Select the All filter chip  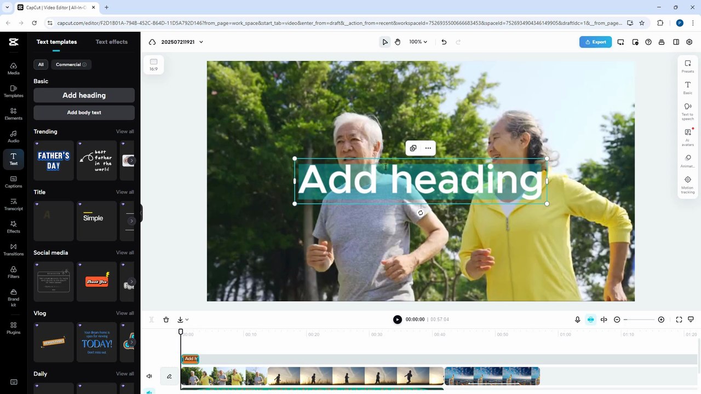click(41, 65)
